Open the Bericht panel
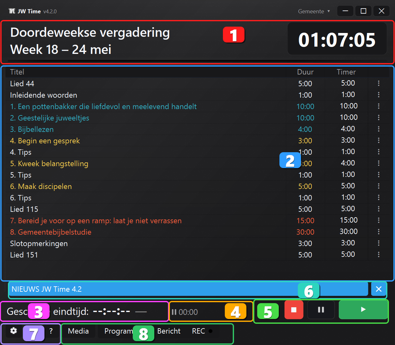395x345 pixels. click(x=169, y=331)
